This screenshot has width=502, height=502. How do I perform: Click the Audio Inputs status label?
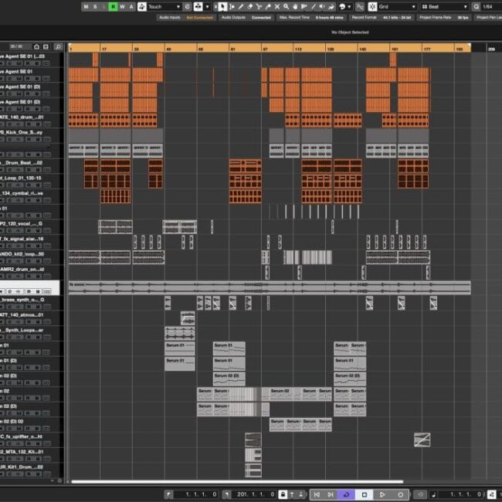pyautogui.click(x=169, y=17)
